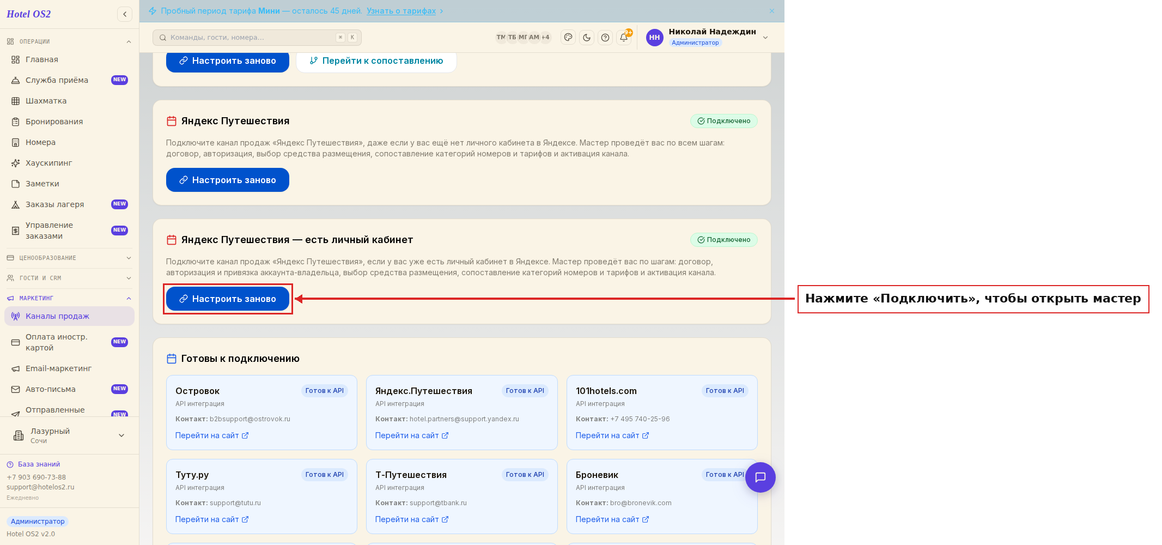Expand the Ценообразование section

69,258
